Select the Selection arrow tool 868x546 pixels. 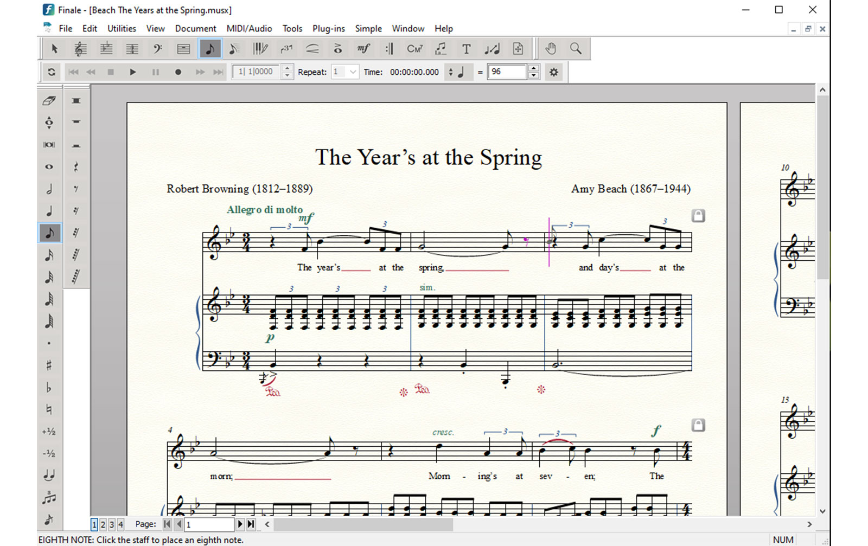[54, 49]
